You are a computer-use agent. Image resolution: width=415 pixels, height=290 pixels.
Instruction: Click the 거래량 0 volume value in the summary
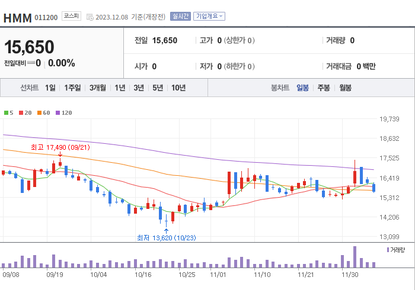click(340, 40)
